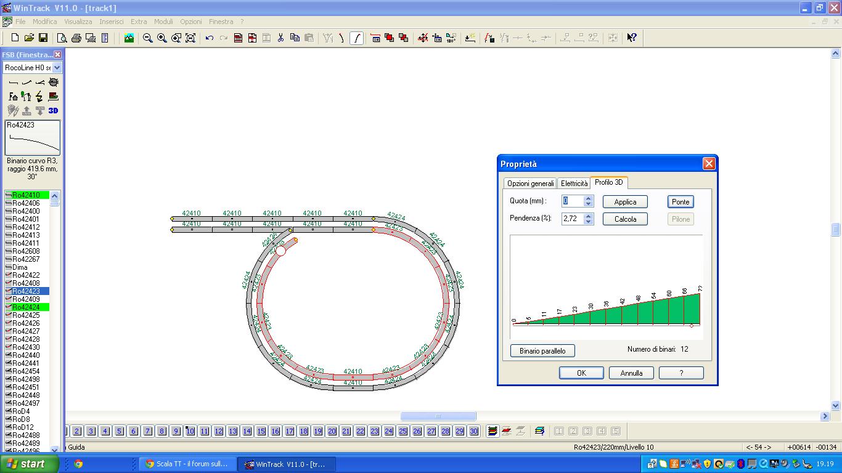Switch to Opzioni generali tab
Image resolution: width=842 pixels, height=473 pixels.
coord(530,184)
